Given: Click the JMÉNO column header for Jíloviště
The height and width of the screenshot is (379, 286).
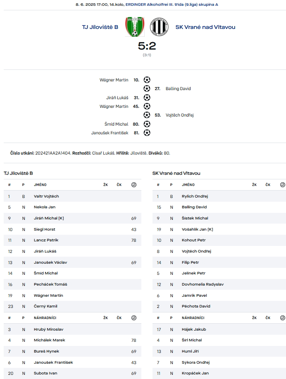Looking at the screenshot, I should click(40, 185).
